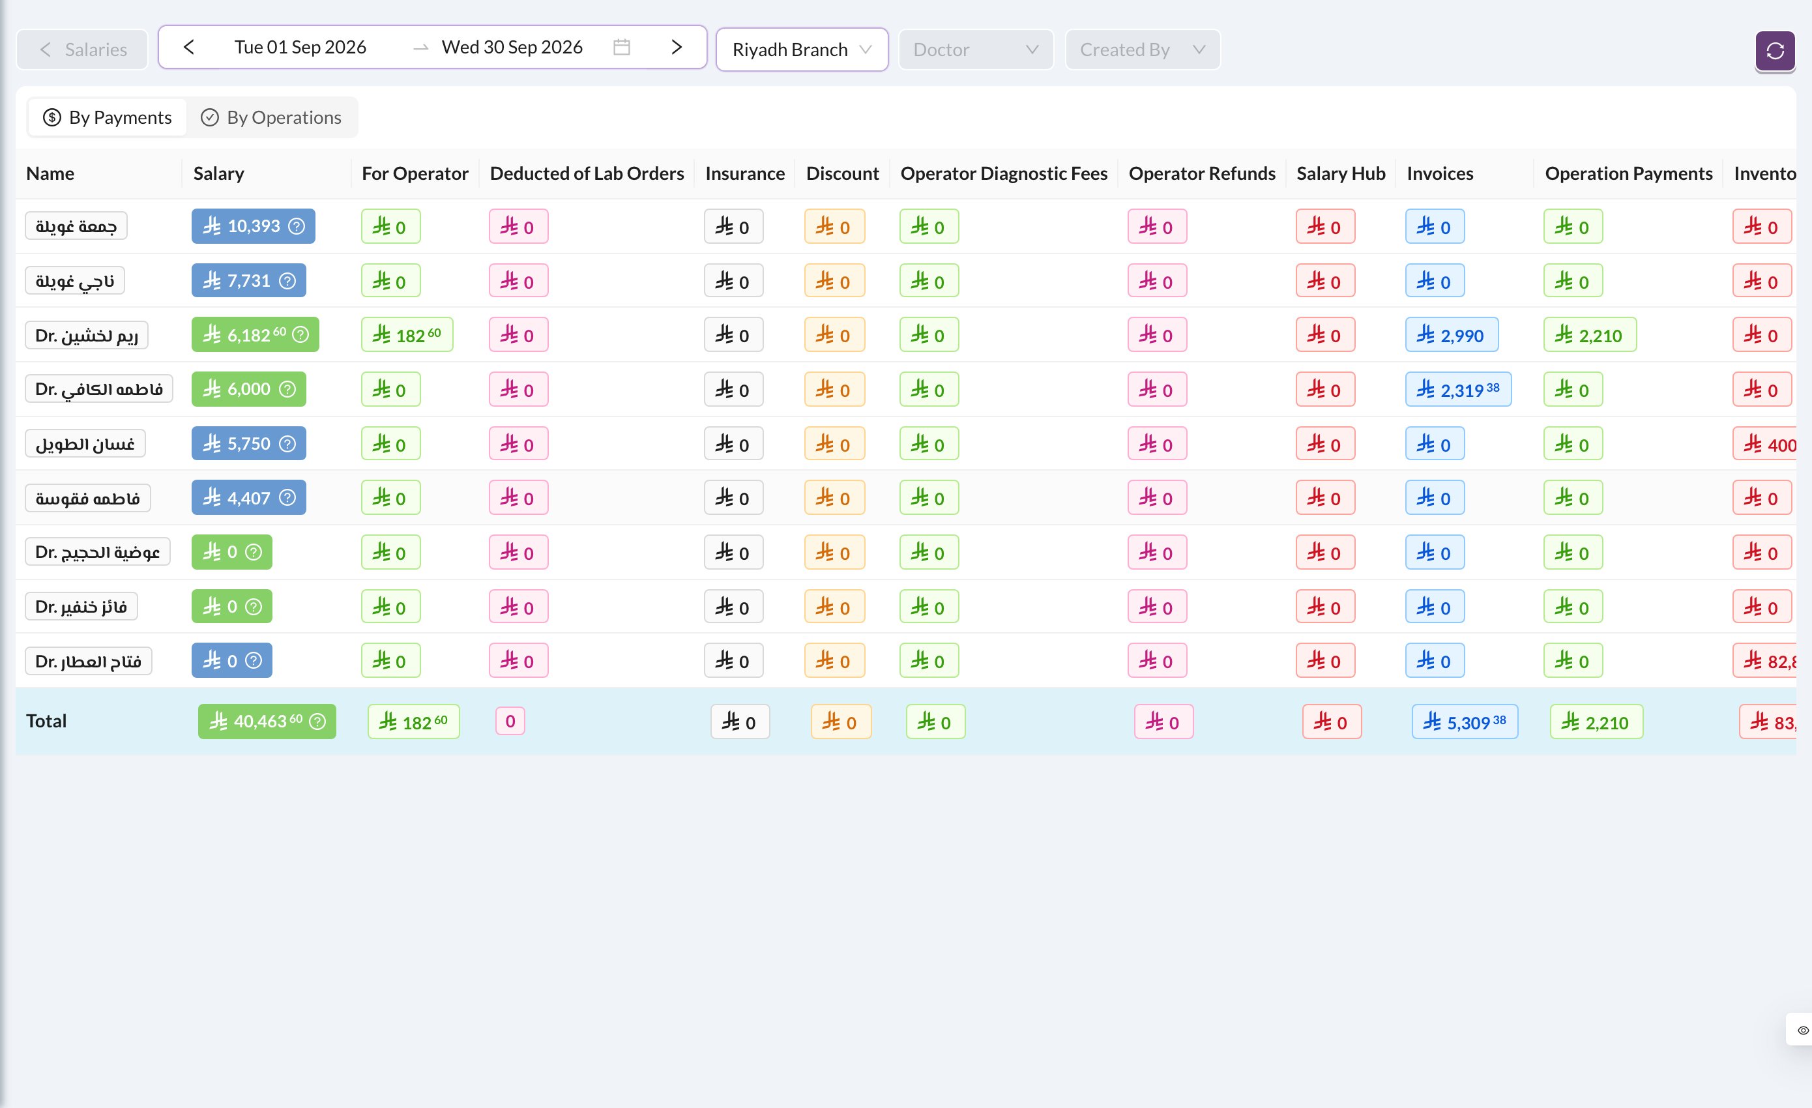The height and width of the screenshot is (1108, 1812).
Task: Expand the Doctor filter dropdown
Action: coord(975,50)
